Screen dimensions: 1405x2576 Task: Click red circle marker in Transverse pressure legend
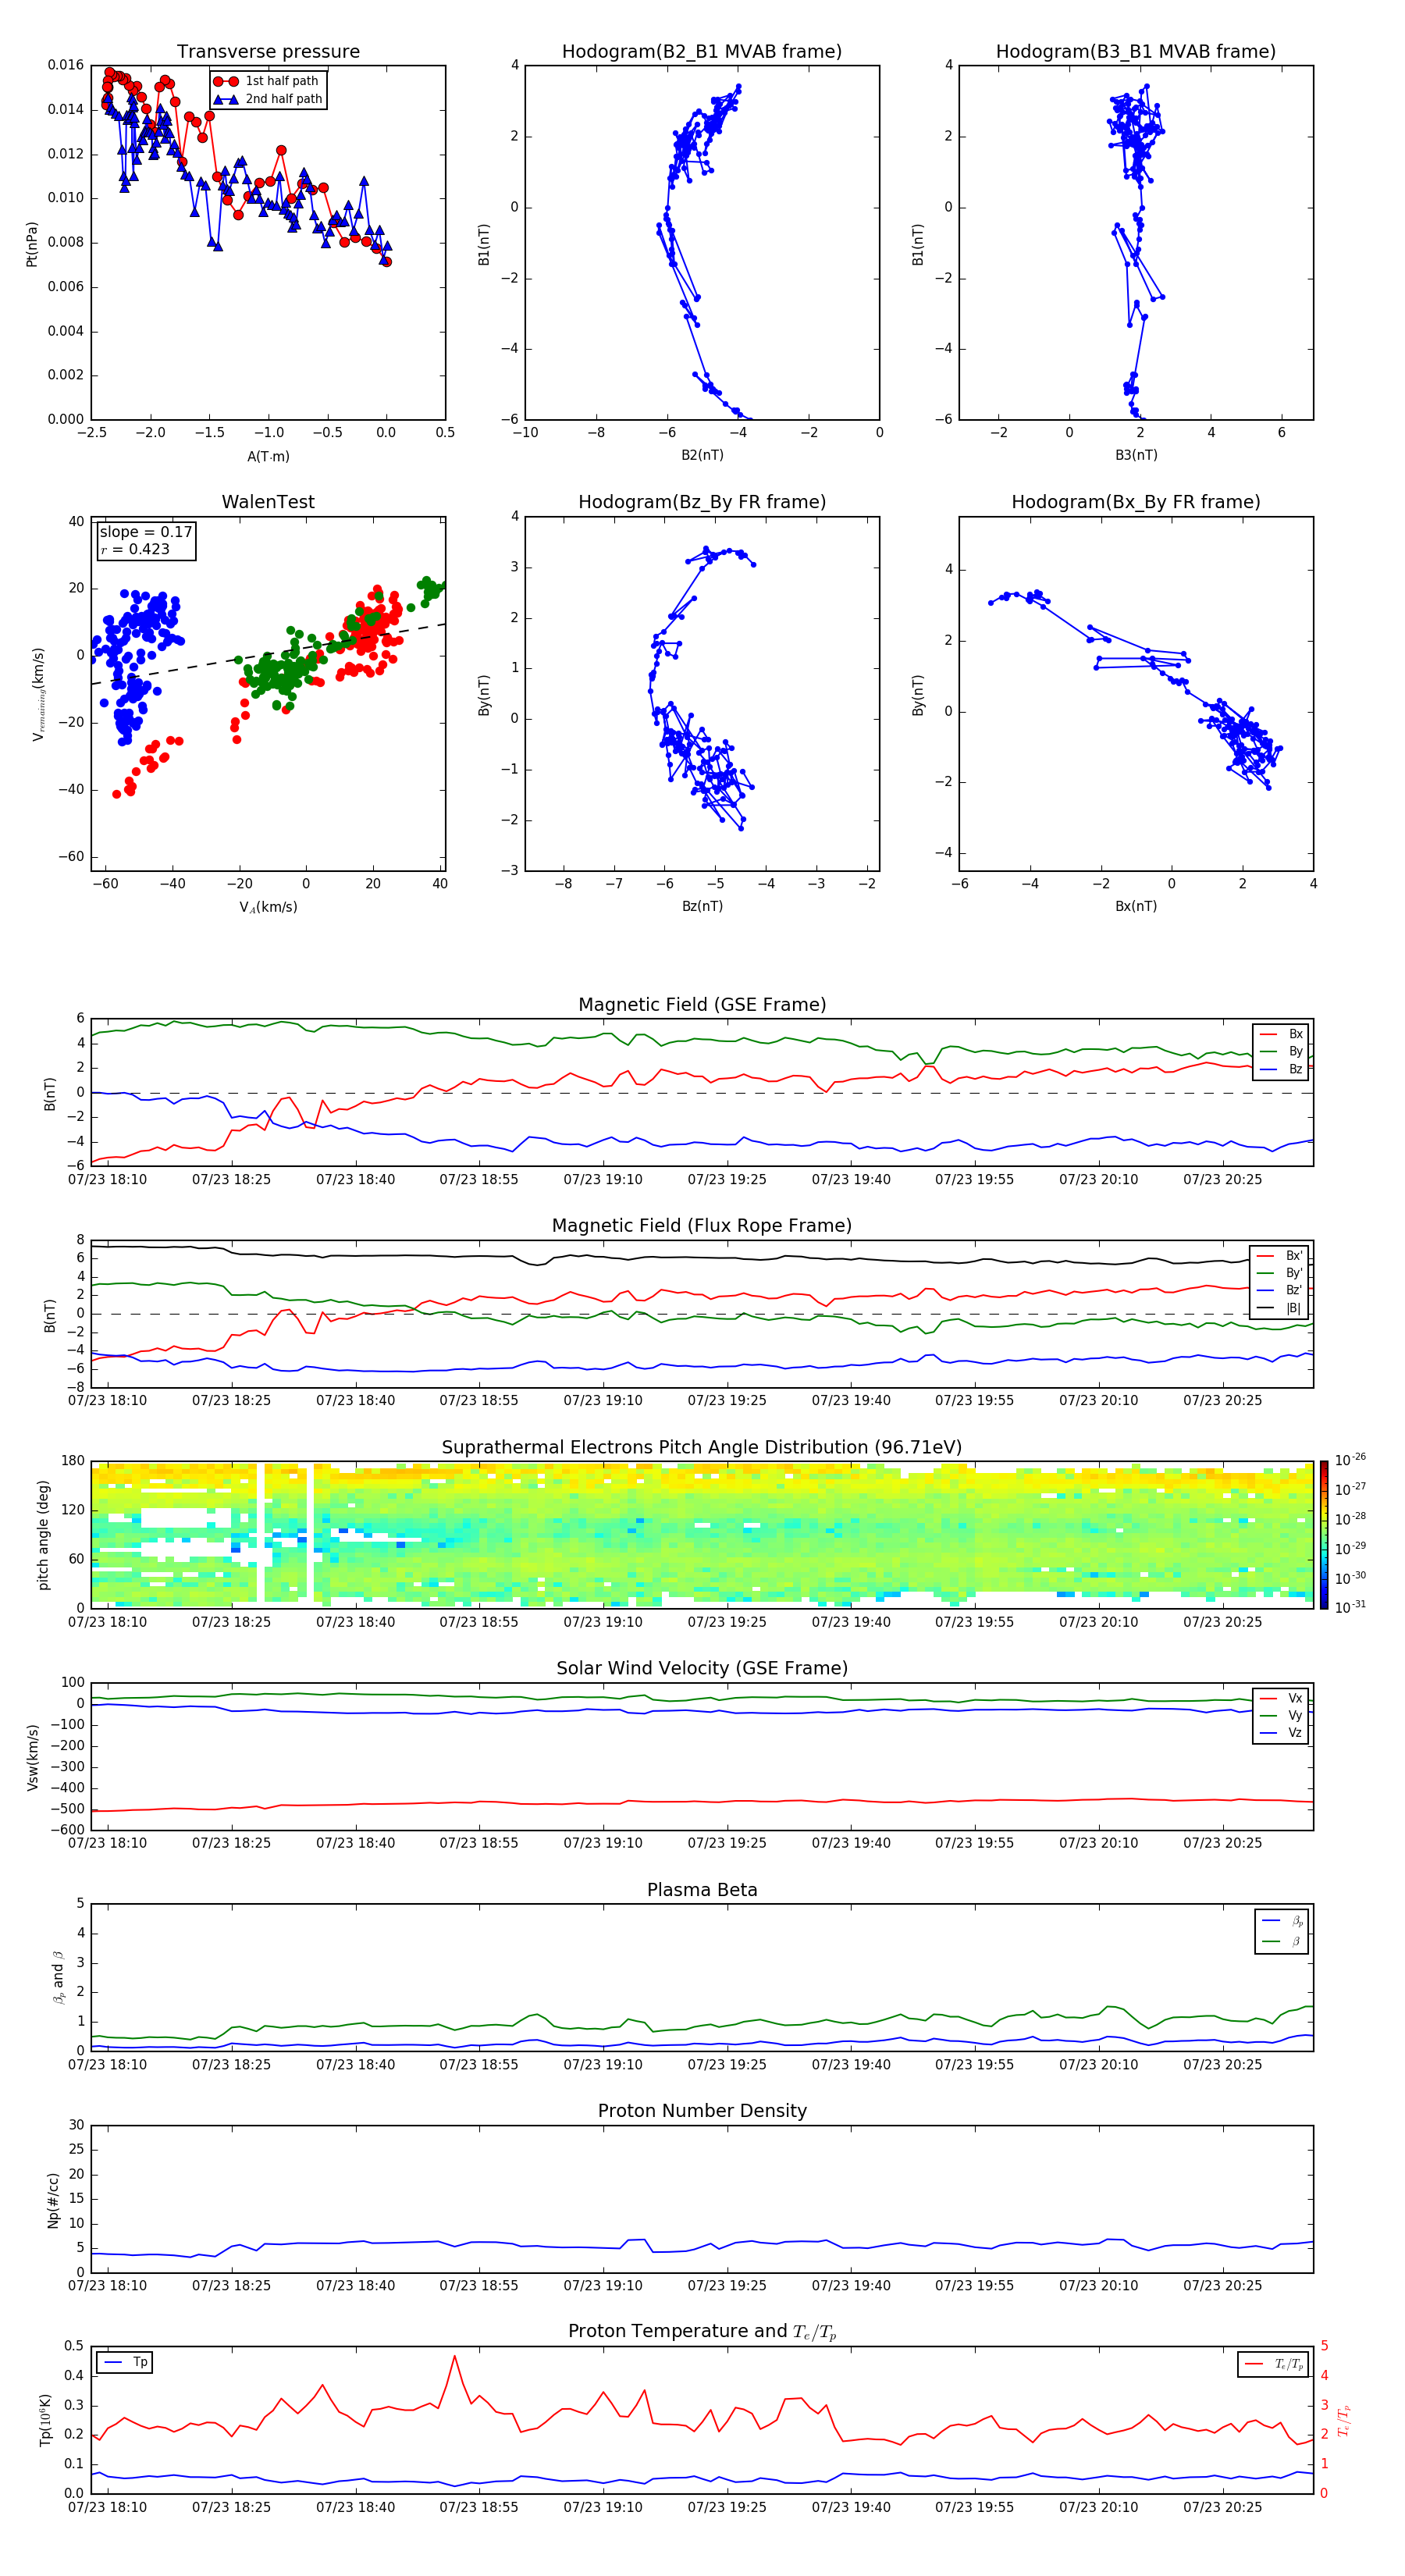(226, 81)
